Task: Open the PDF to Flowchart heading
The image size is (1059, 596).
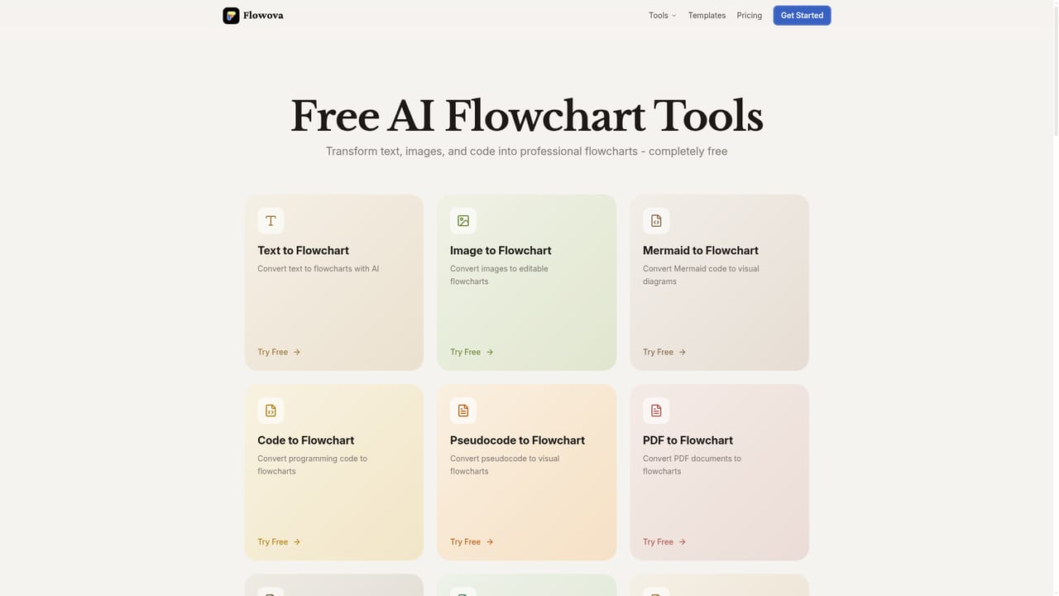Action: pos(688,440)
